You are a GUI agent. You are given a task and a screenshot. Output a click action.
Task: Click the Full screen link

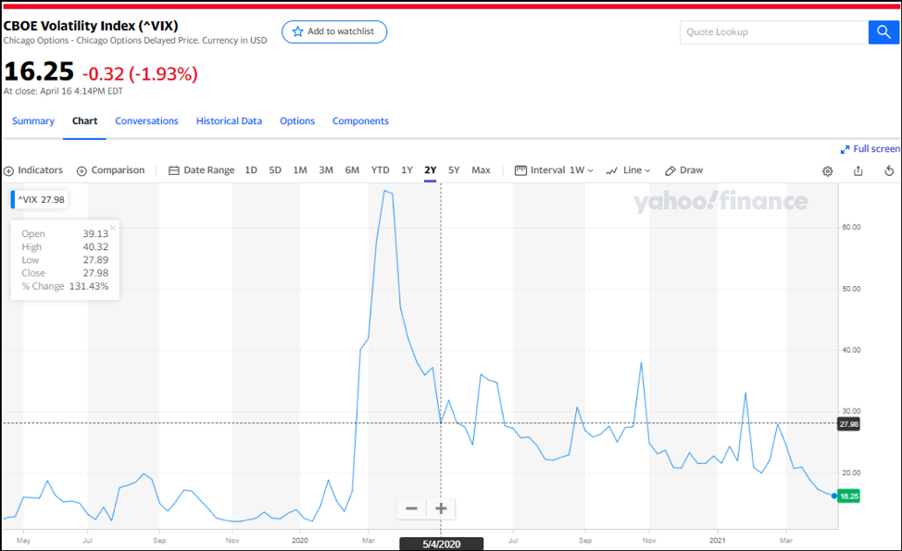(871, 149)
